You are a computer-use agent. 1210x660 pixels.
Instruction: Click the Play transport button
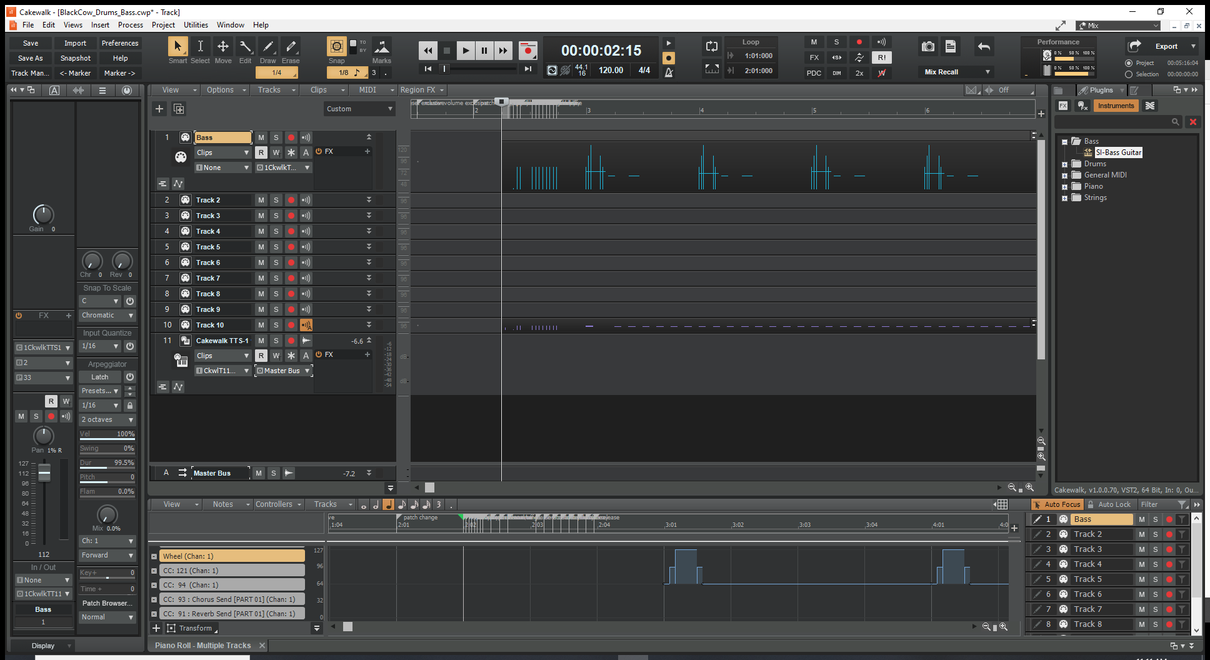coord(466,51)
